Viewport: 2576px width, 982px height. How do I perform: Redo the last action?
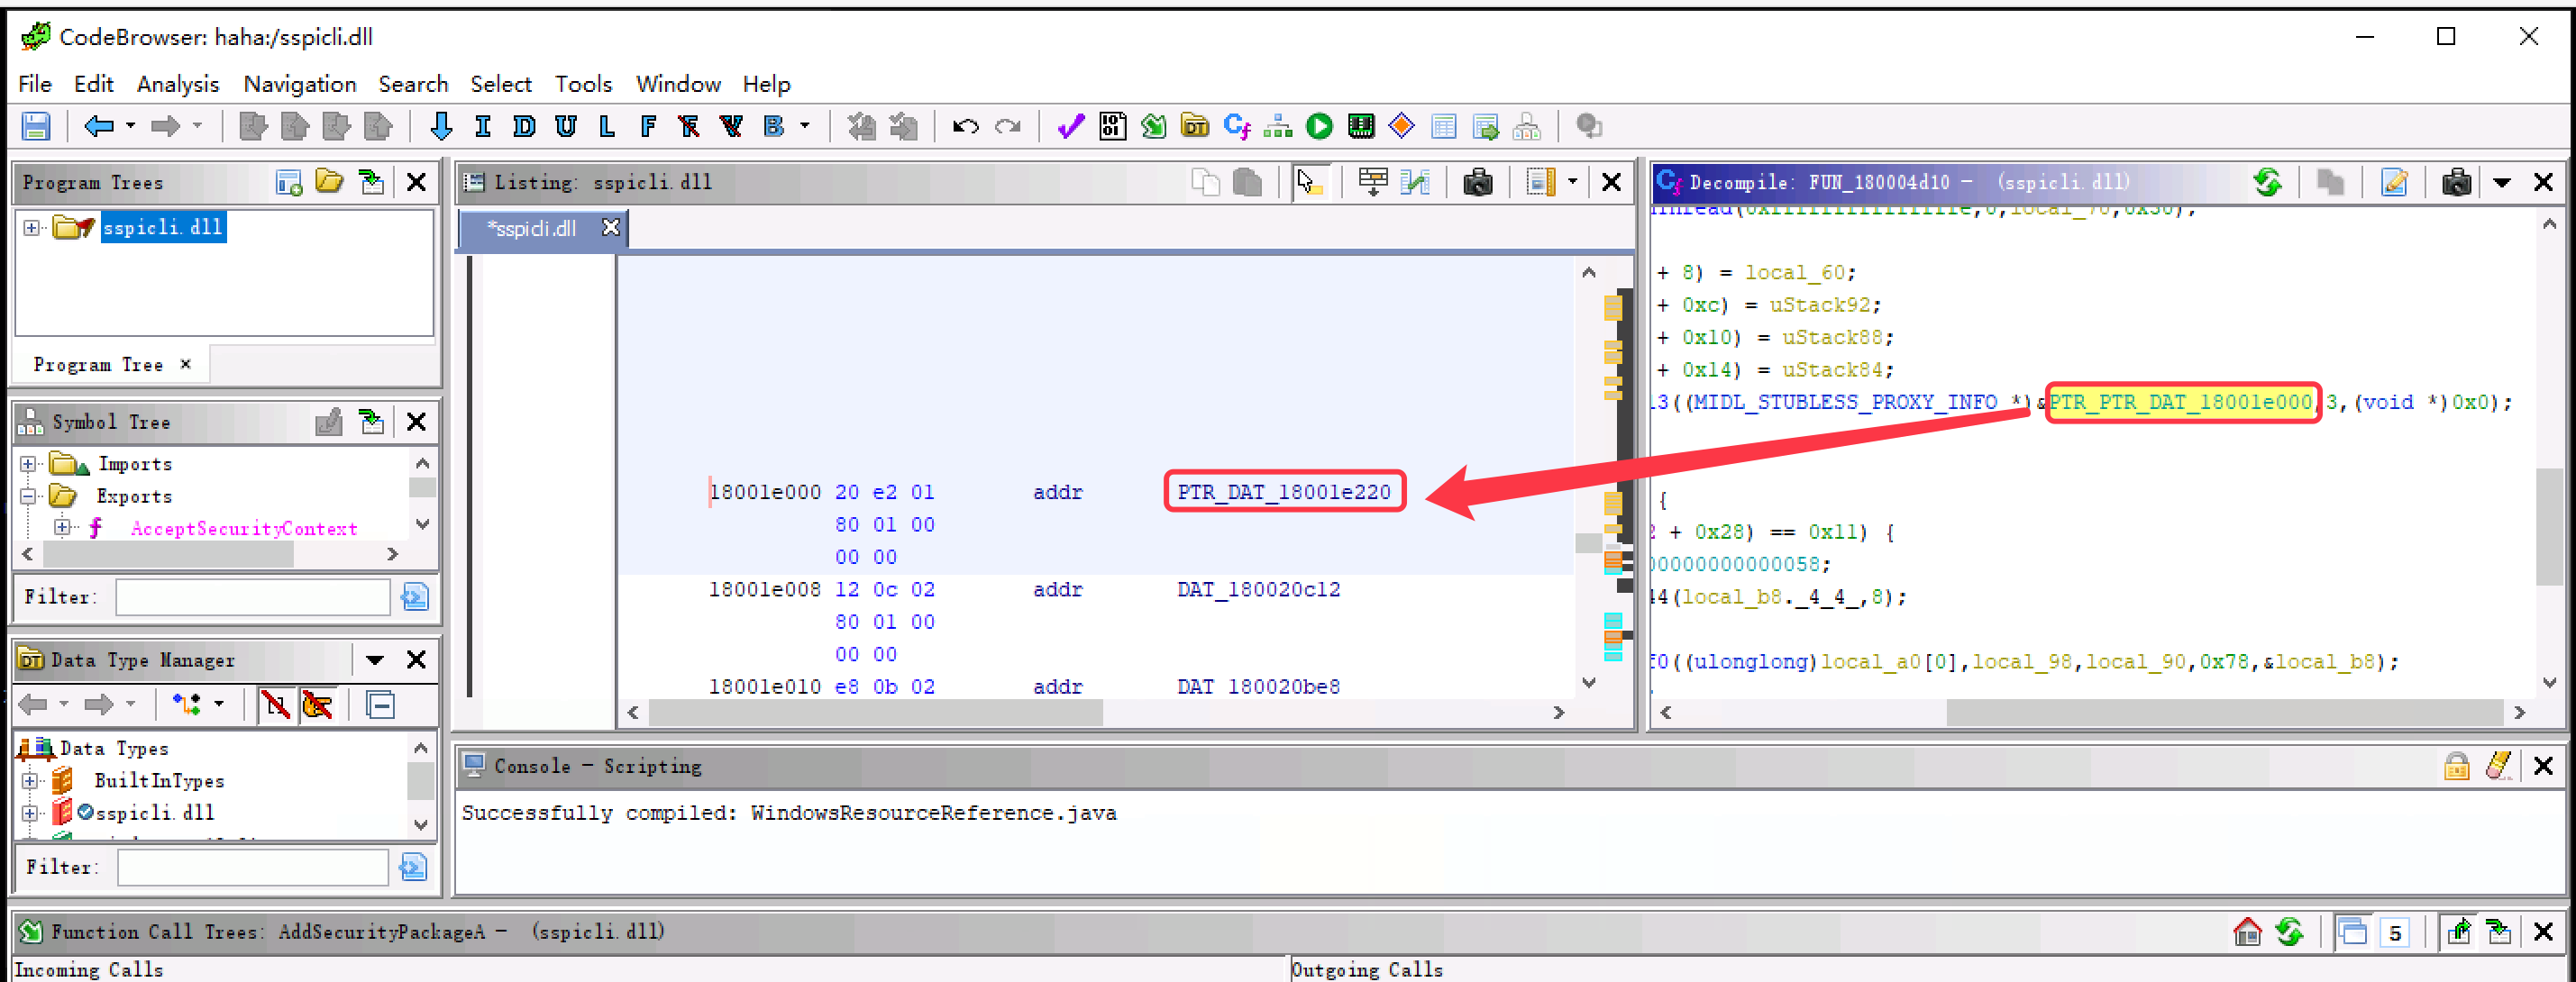(1008, 126)
